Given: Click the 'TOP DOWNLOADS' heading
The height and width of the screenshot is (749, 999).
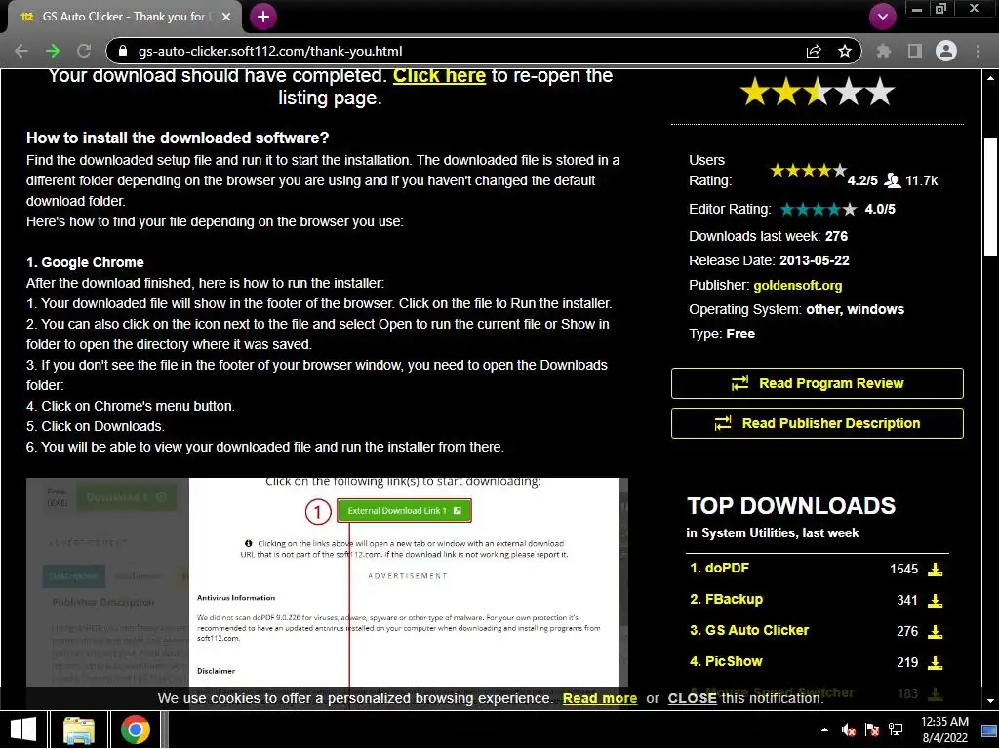Looking at the screenshot, I should coord(791,506).
